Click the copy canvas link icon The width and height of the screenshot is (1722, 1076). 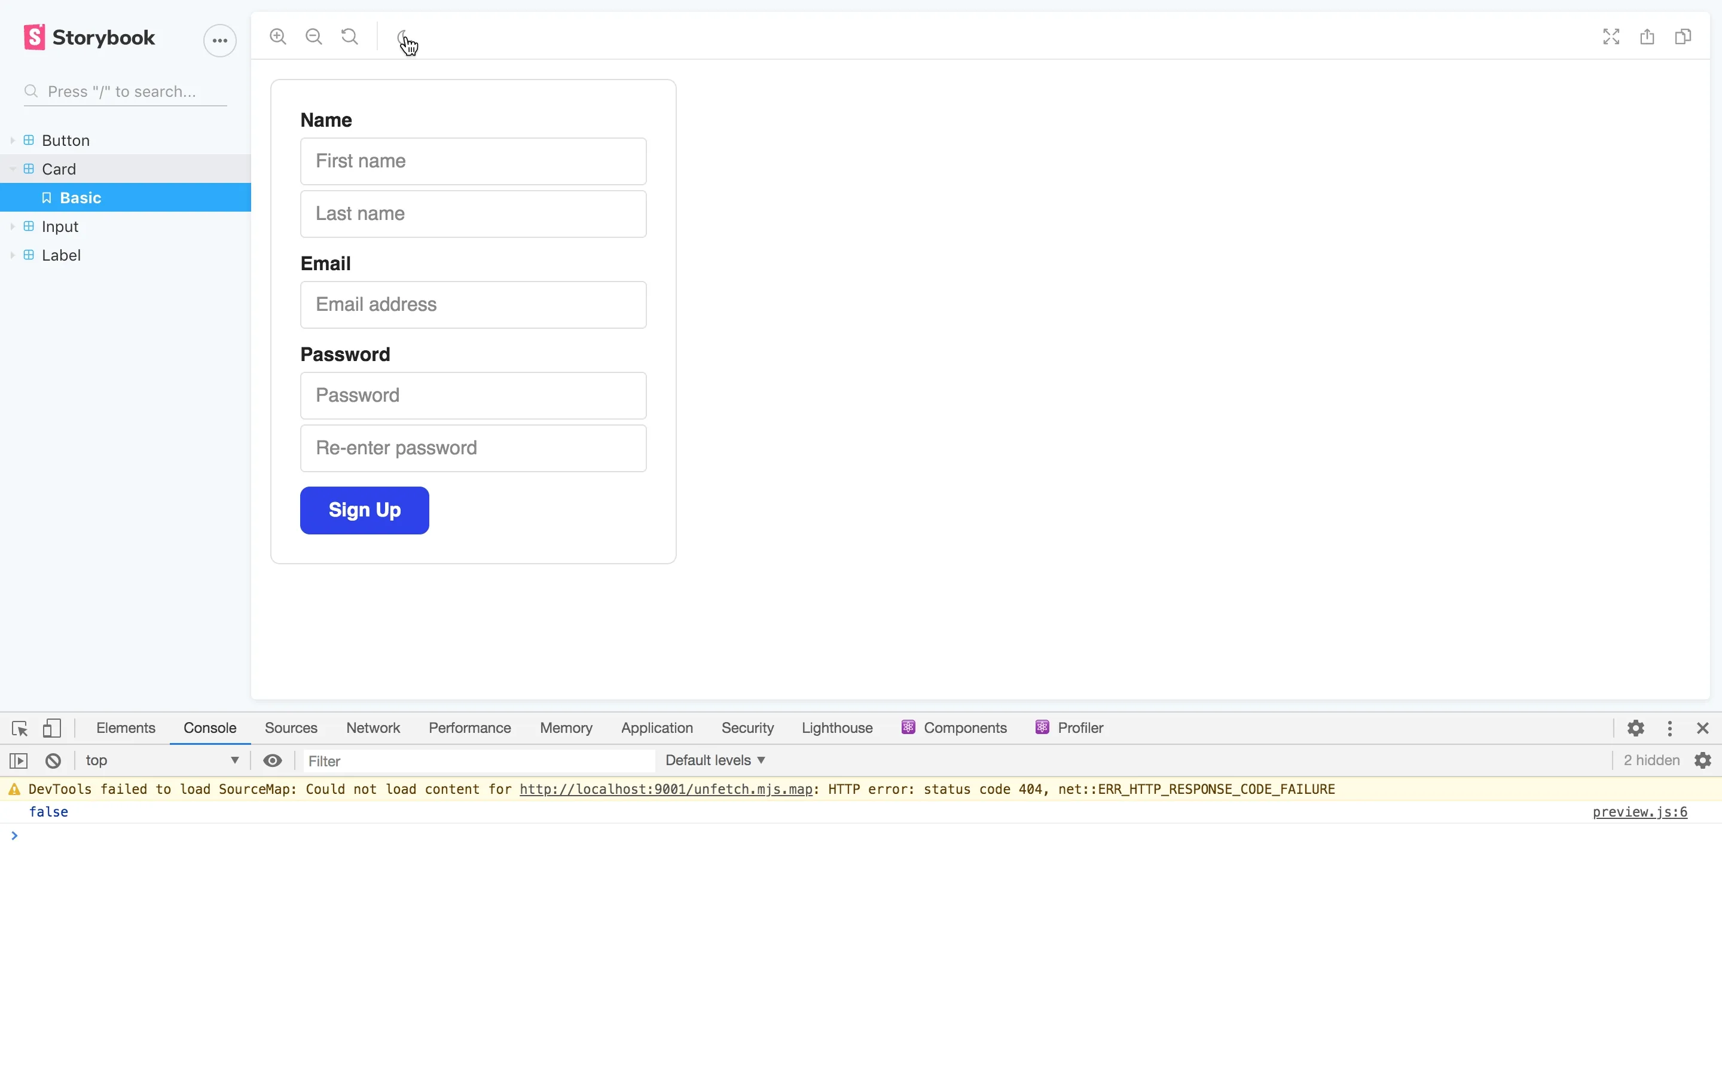pos(1683,36)
